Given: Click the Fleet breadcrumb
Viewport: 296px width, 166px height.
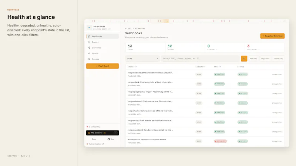Looking at the screenshot, I should (x=128, y=29).
